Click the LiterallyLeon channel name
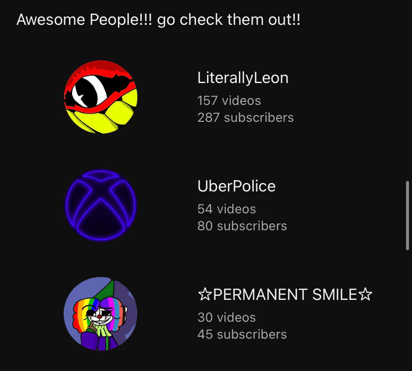The image size is (412, 371). (243, 78)
